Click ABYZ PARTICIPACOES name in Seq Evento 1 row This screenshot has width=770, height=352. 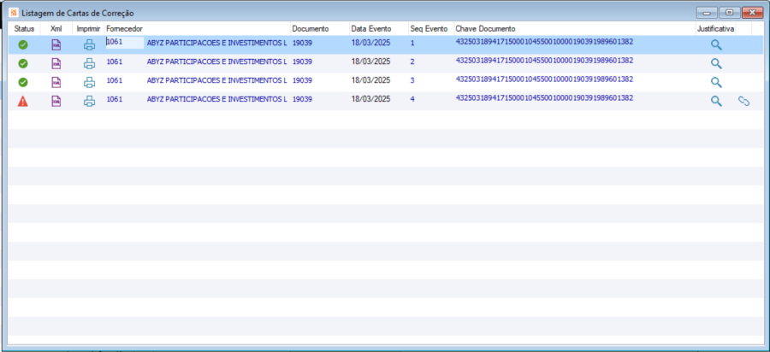(x=216, y=43)
